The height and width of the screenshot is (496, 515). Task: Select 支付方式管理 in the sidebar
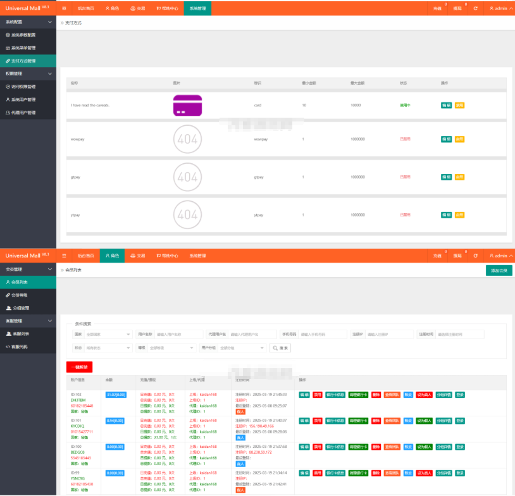[28, 61]
